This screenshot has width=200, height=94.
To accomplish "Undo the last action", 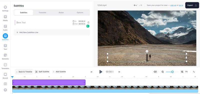I will click(x=135, y=5).
